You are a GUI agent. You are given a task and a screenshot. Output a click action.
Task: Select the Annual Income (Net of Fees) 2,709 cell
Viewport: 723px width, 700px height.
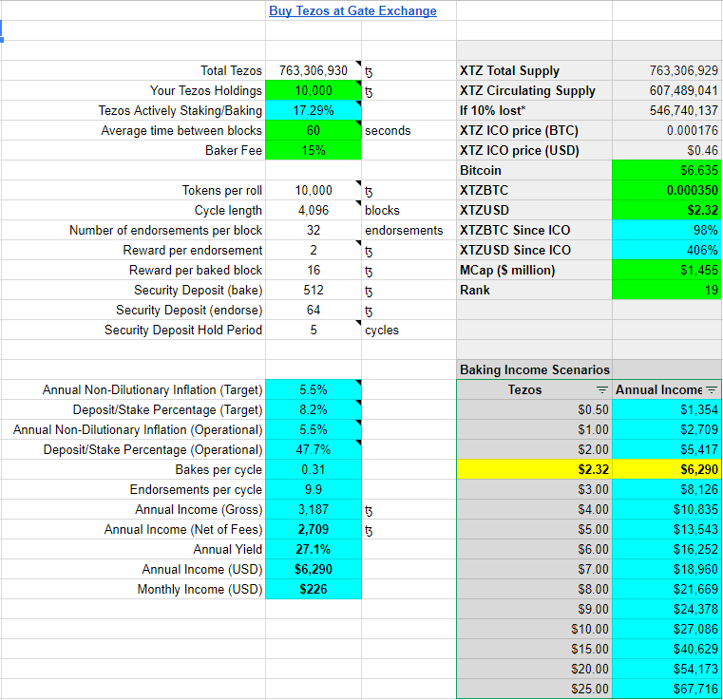(314, 529)
